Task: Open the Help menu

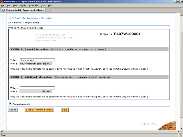Action: point(50,6)
